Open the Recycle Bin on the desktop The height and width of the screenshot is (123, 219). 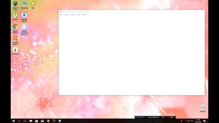[x=203, y=109]
